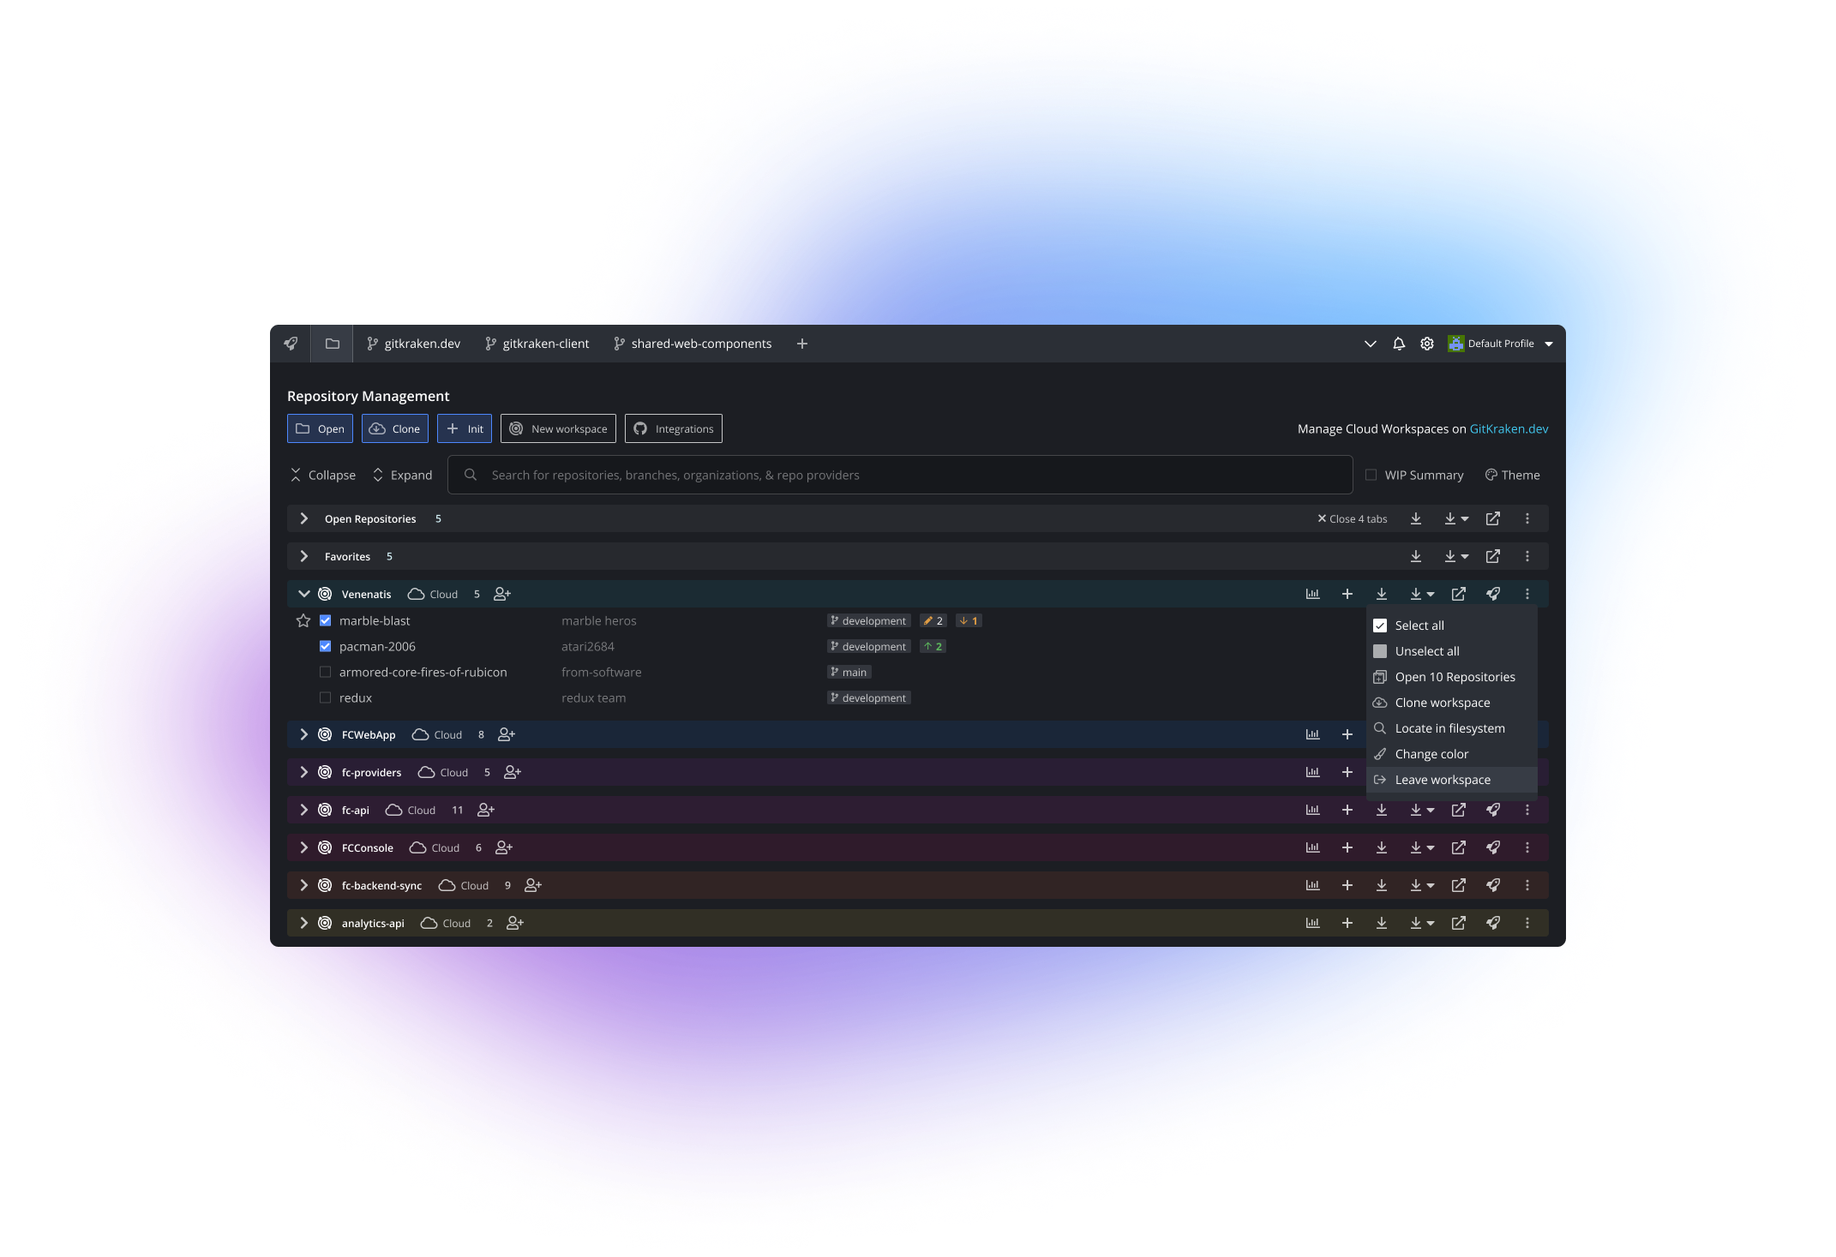
Task: Expand the FCConsole workspace
Action: pyautogui.click(x=303, y=847)
